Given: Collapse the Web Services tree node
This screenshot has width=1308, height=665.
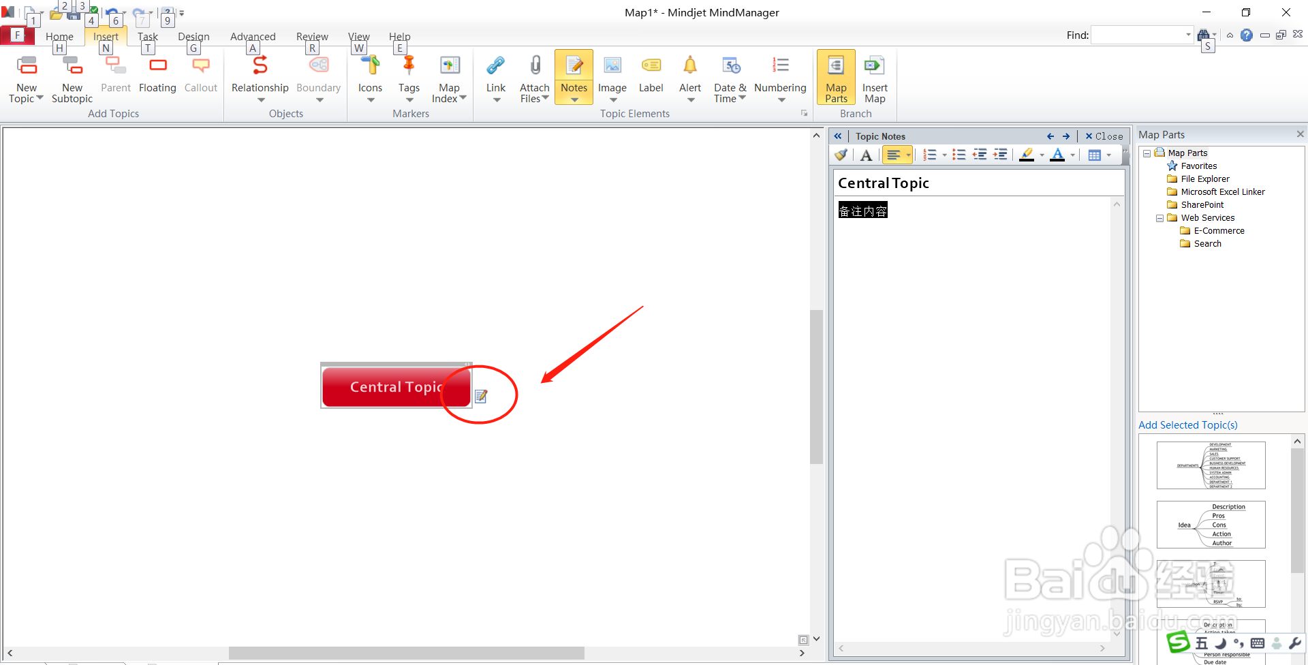Looking at the screenshot, I should [x=1160, y=218].
